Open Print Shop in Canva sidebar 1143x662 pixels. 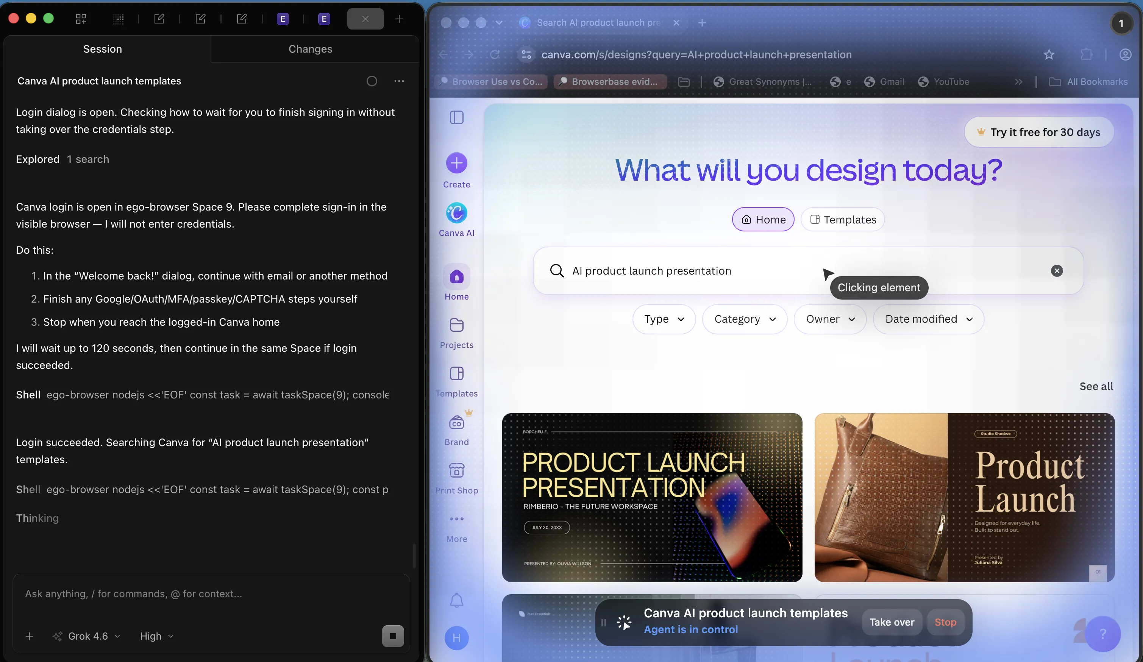click(456, 479)
